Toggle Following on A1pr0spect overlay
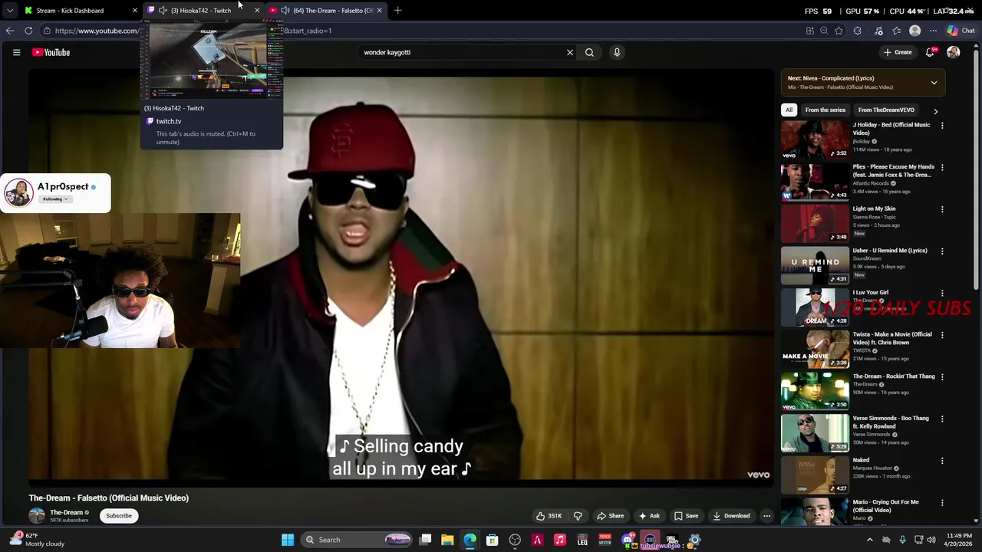Viewport: 982px width, 552px height. coord(55,199)
